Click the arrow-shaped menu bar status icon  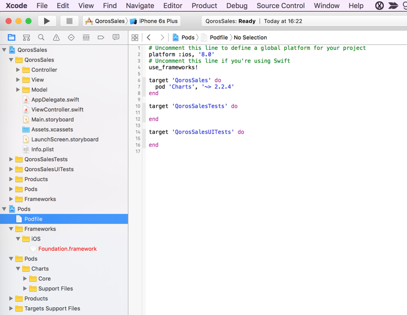(393, 6)
